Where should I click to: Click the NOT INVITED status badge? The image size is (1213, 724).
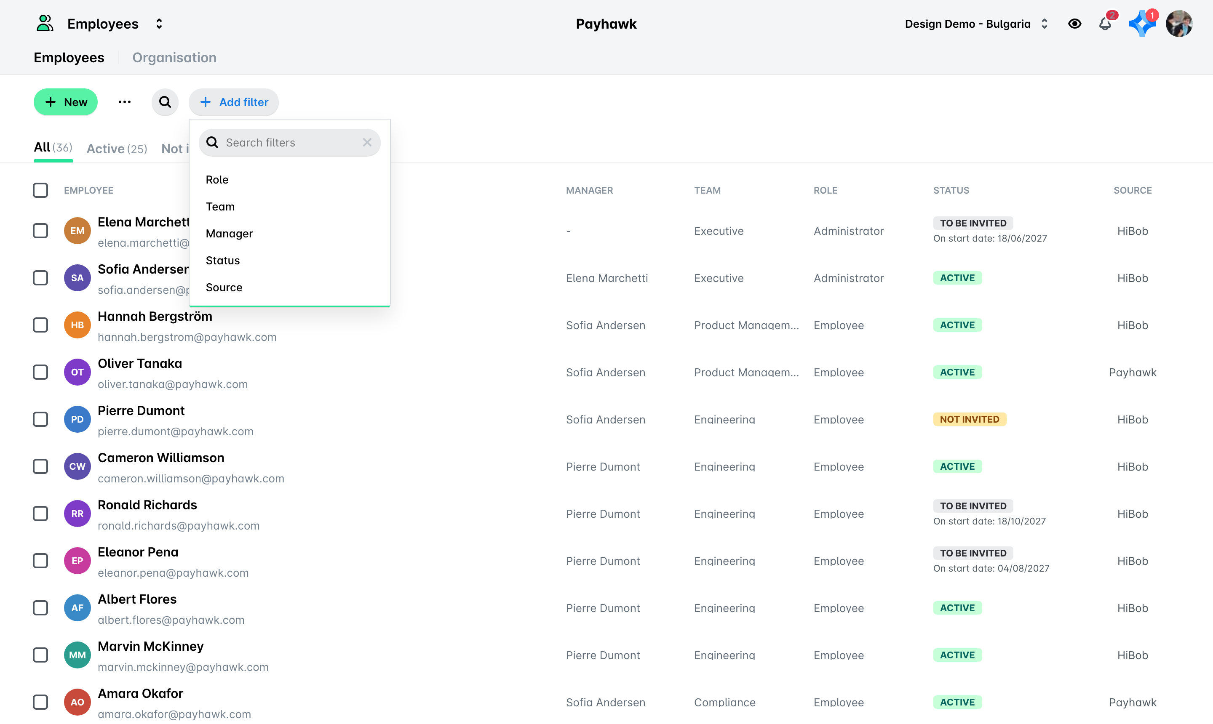click(970, 420)
